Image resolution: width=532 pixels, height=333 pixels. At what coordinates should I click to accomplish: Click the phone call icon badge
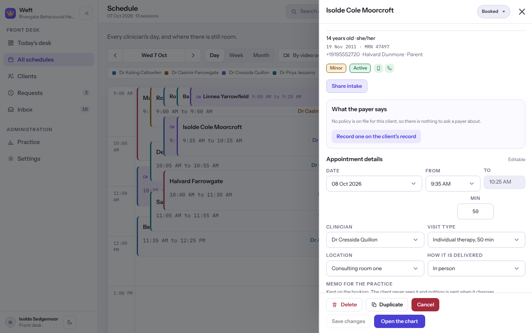click(389, 68)
